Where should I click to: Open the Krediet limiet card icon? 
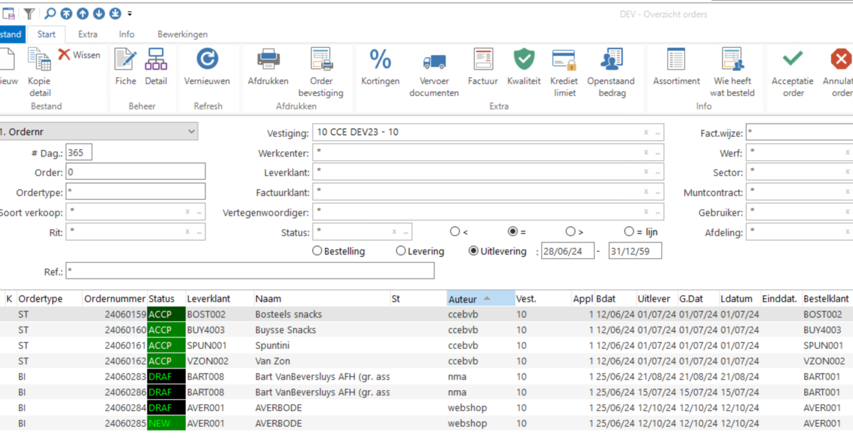tap(564, 60)
